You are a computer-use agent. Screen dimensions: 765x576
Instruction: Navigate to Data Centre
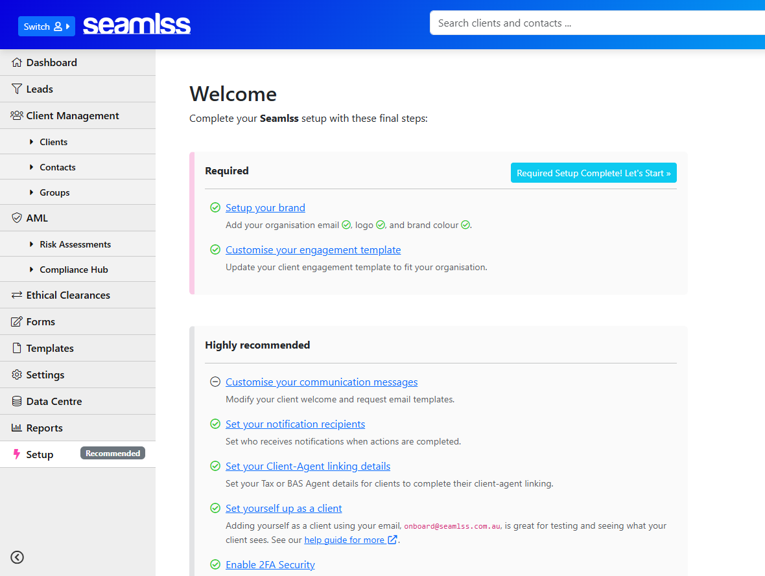pyautogui.click(x=78, y=402)
